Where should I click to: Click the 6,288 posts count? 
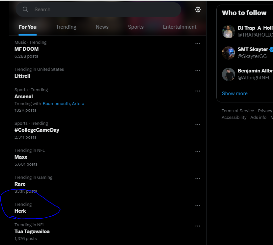click(26, 56)
